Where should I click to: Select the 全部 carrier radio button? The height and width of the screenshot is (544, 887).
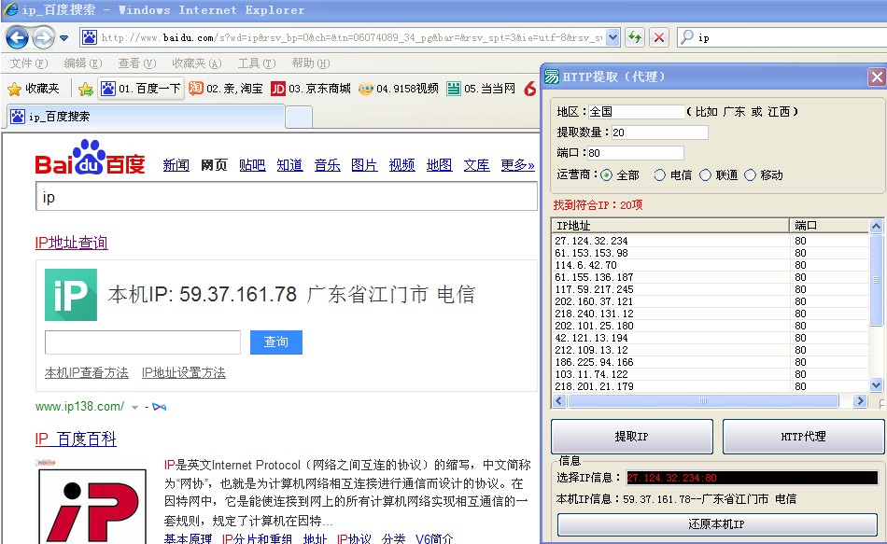click(x=606, y=175)
